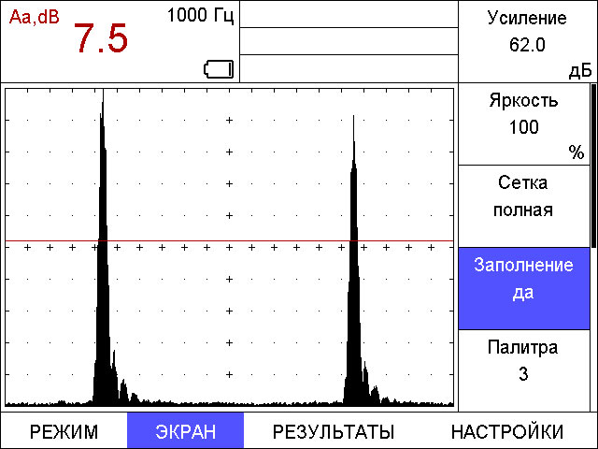
Task: Click the horizontal threshold line on the graph
Action: click(280, 241)
